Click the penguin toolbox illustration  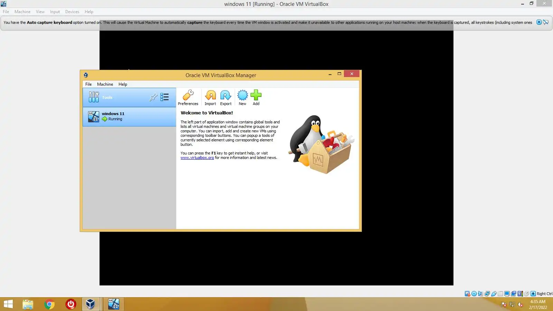[x=321, y=144]
